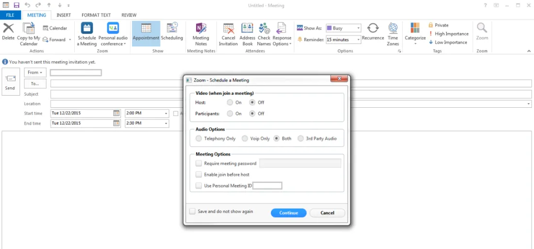This screenshot has height=249, width=534.
Task: Open the Calendar button in ribbon
Action: click(x=55, y=28)
